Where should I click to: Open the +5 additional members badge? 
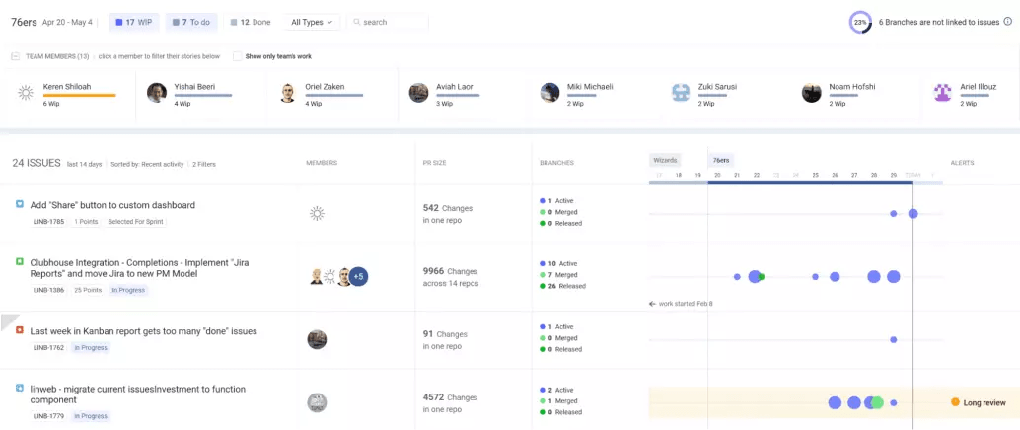[x=358, y=277]
